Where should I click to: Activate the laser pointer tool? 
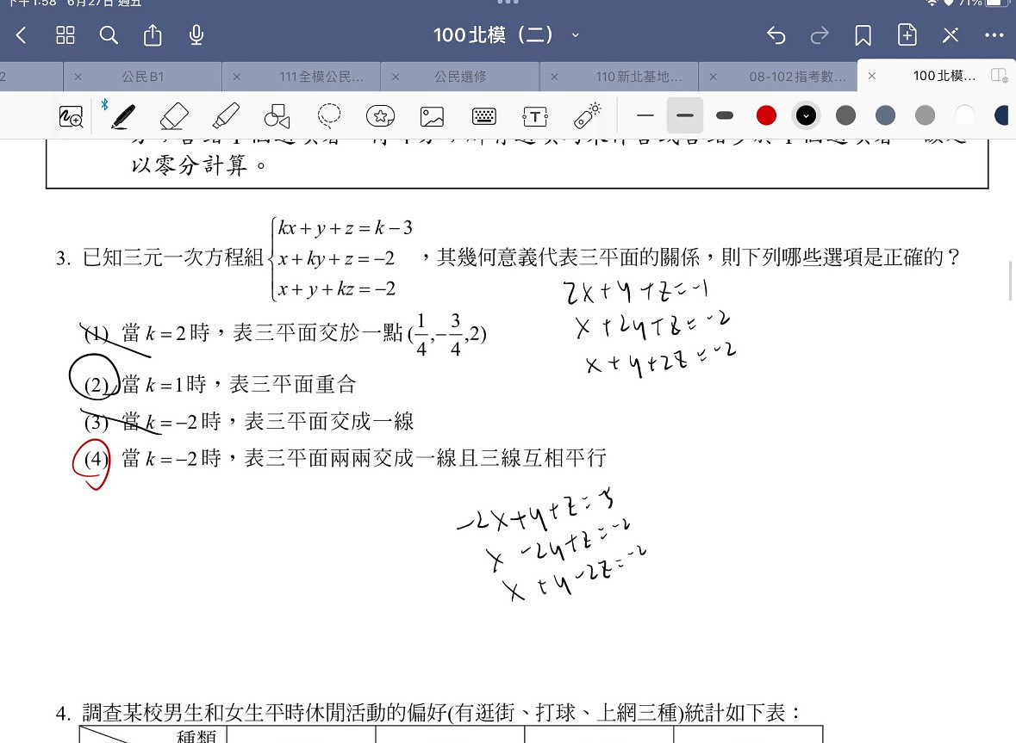587,116
